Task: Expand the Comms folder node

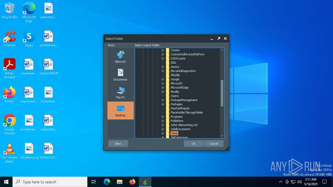Action: (x=163, y=50)
